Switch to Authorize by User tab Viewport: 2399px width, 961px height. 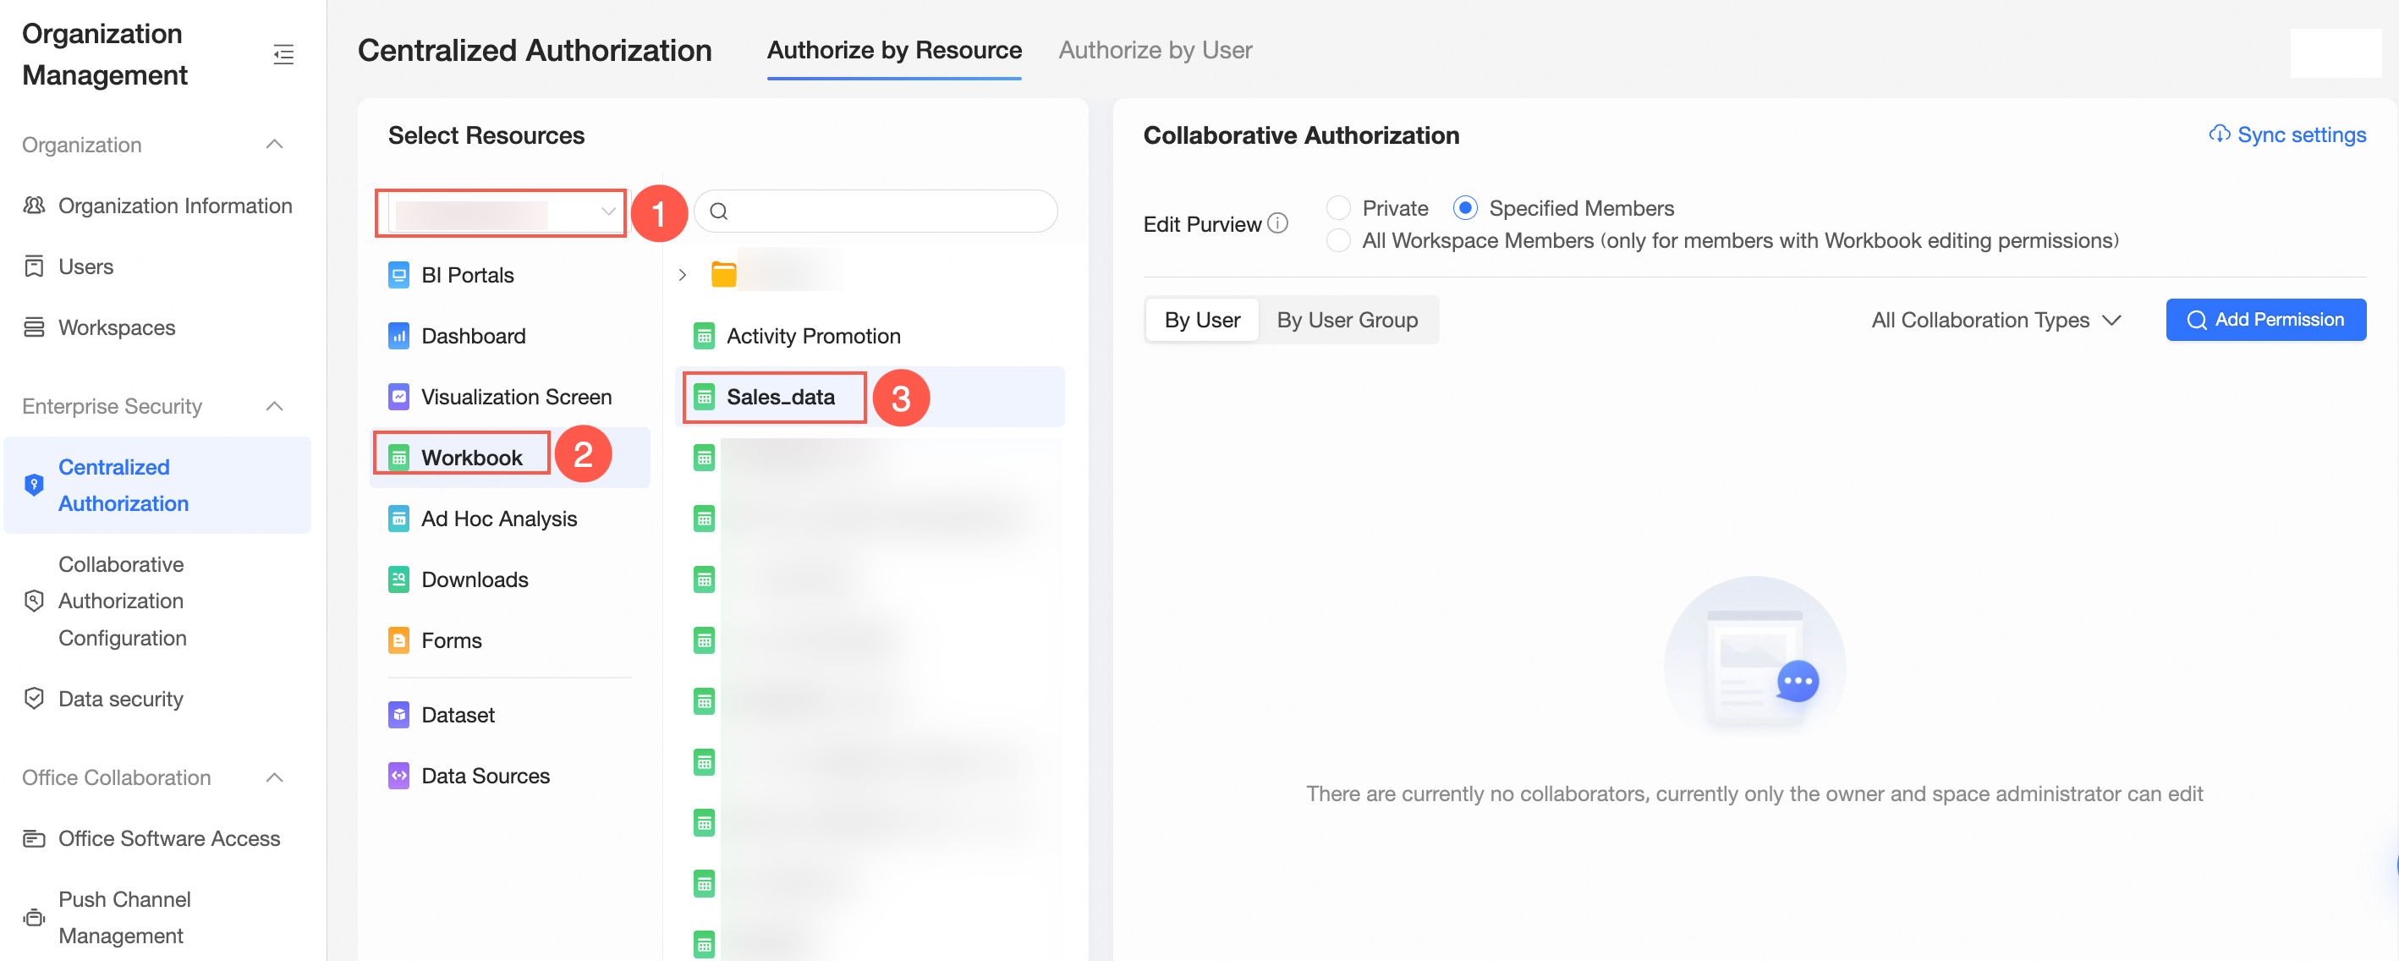[x=1155, y=50]
